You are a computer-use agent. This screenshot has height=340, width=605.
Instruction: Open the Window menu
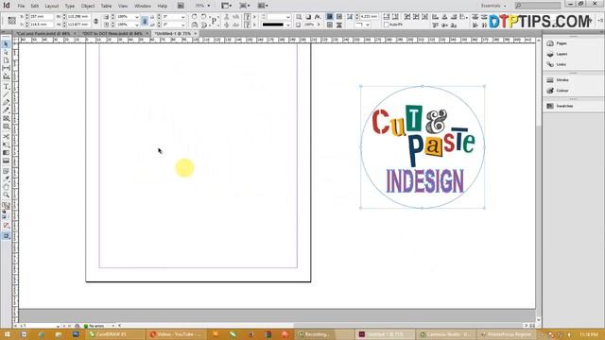click(143, 7)
